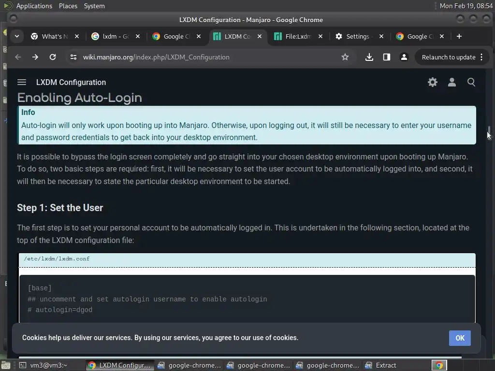Reload the page with the refresh icon
Image resolution: width=495 pixels, height=371 pixels.
click(x=53, y=57)
